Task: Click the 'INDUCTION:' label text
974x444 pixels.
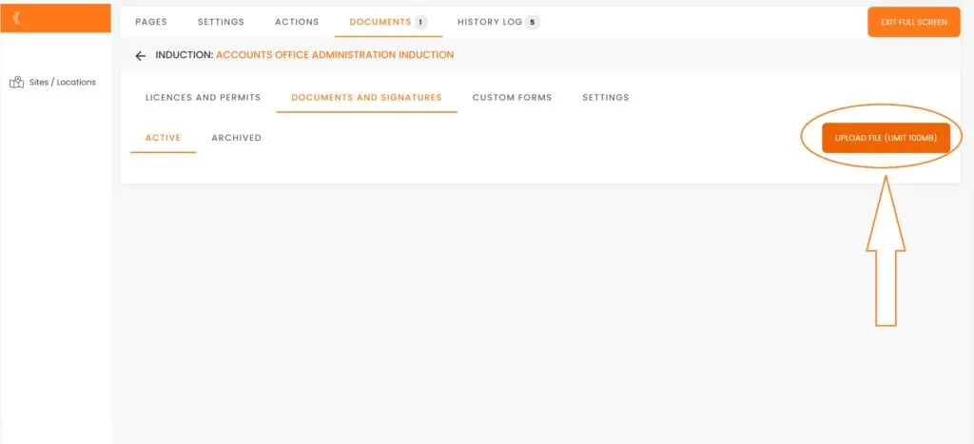Action: 185,55
